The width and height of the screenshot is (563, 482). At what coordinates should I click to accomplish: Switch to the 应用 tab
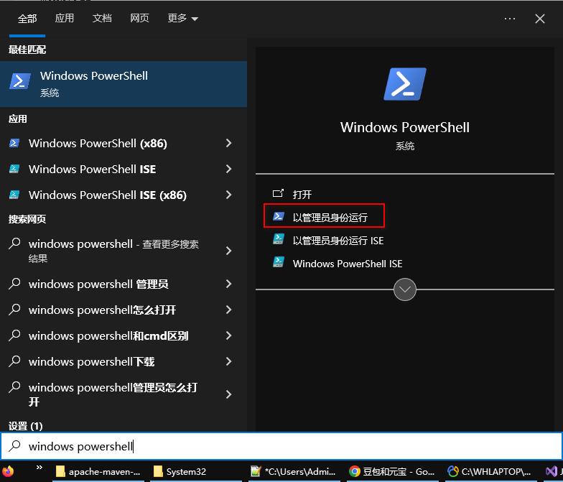(65, 18)
